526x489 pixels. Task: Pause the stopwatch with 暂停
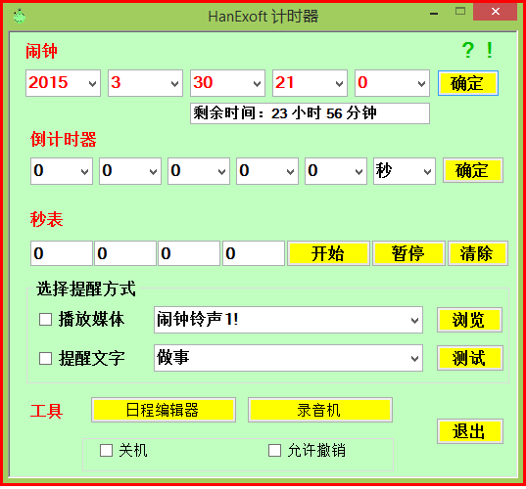click(x=408, y=253)
